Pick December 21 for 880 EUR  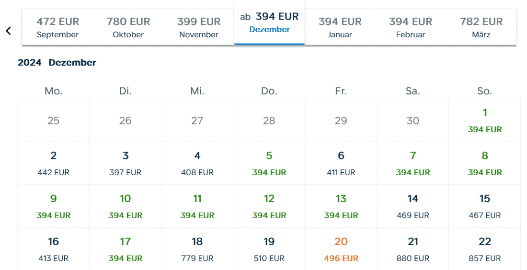(x=413, y=249)
